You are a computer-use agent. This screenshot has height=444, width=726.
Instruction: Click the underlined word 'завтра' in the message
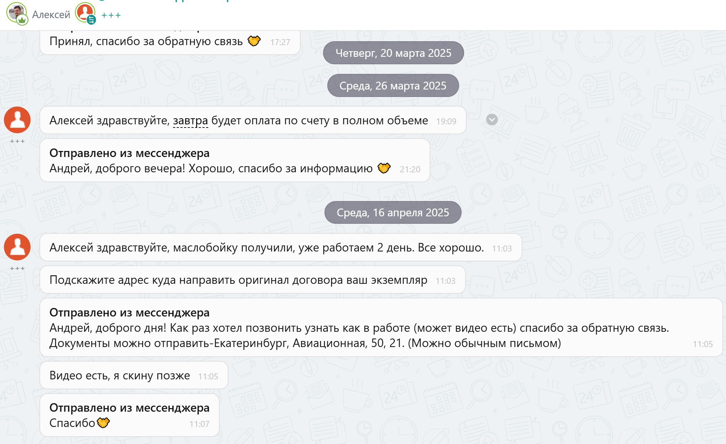click(190, 121)
